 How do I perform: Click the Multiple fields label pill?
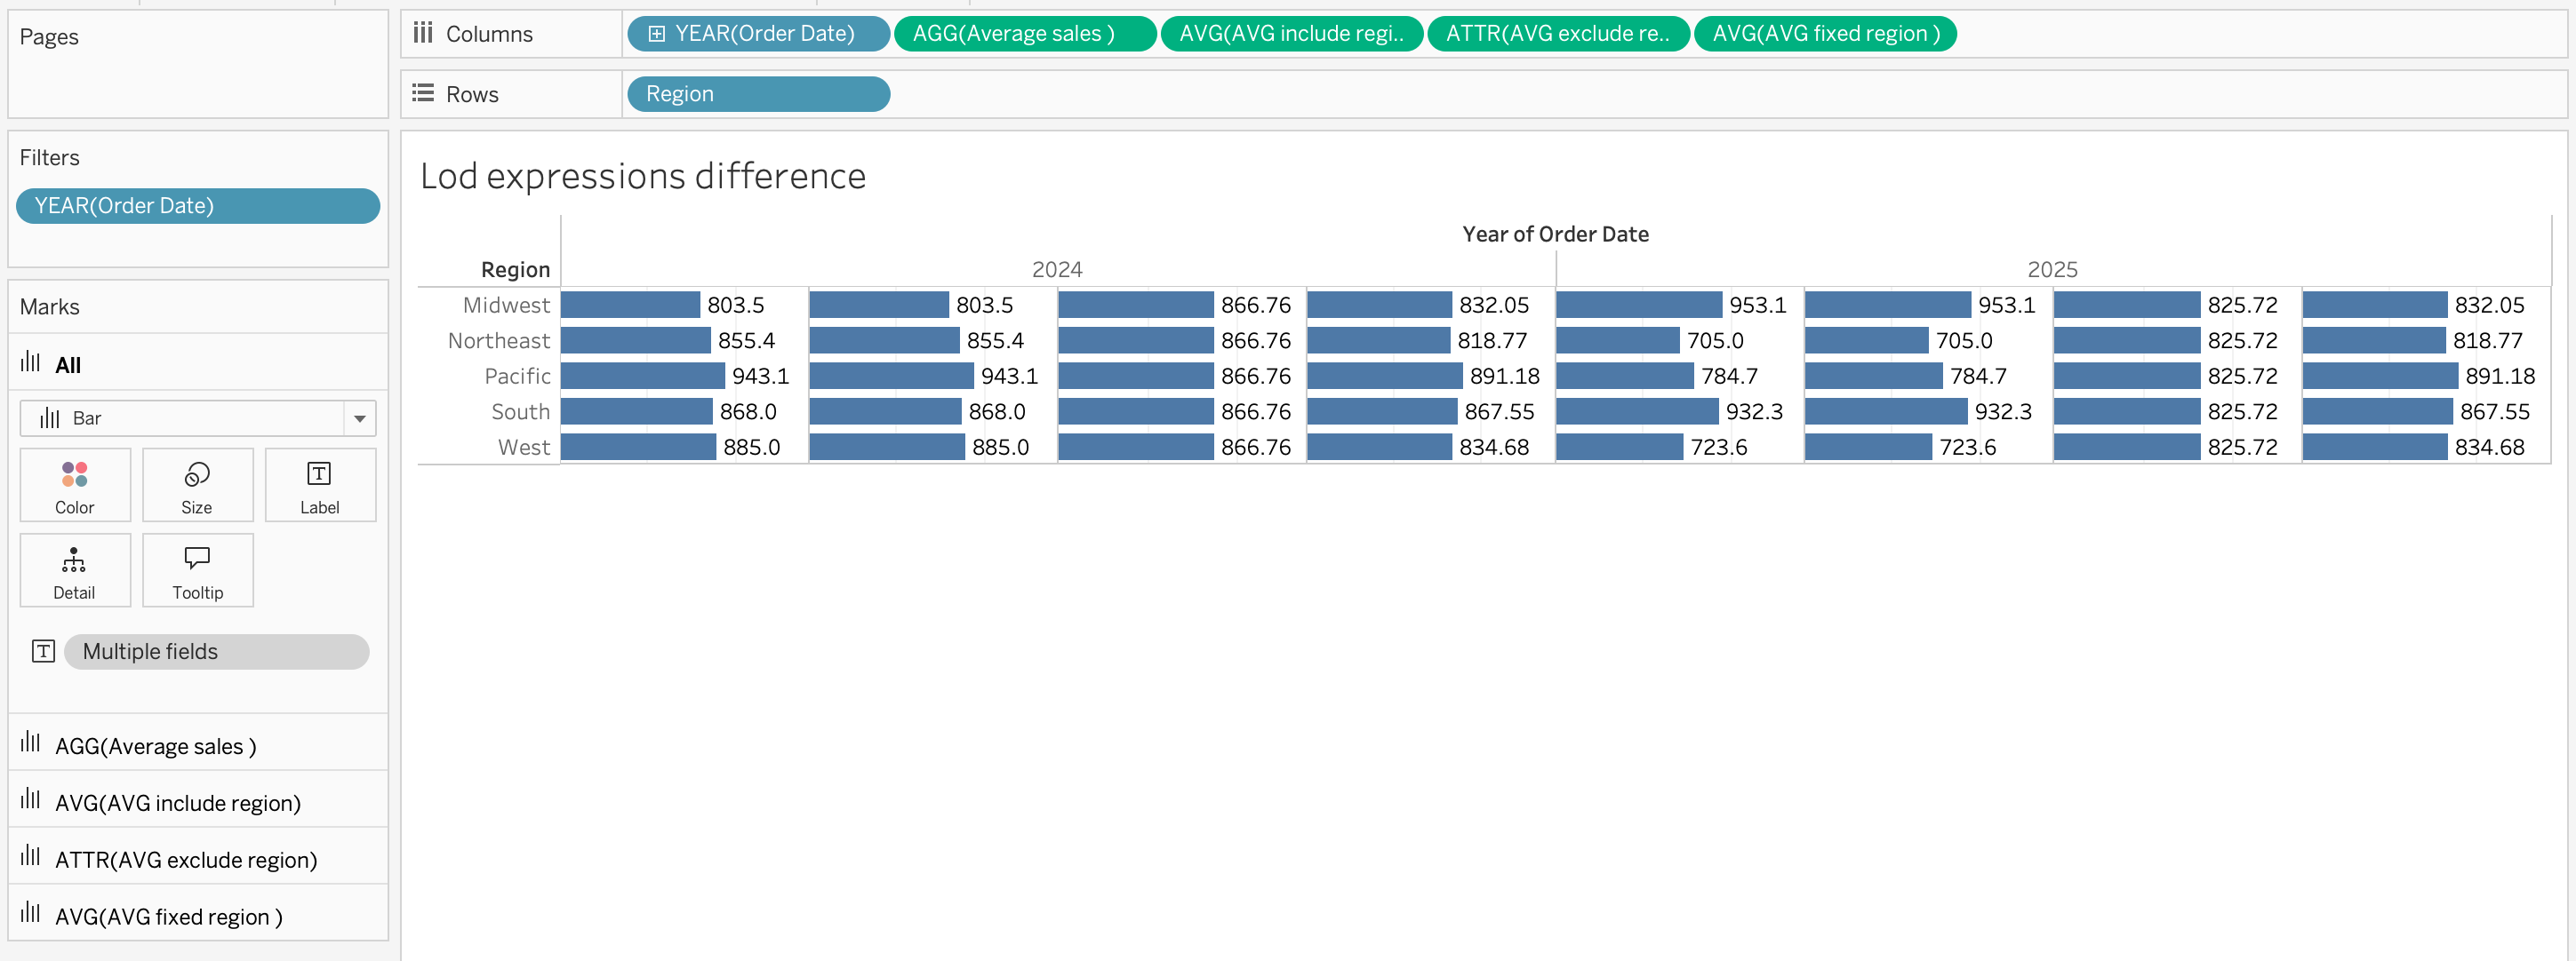tap(216, 652)
